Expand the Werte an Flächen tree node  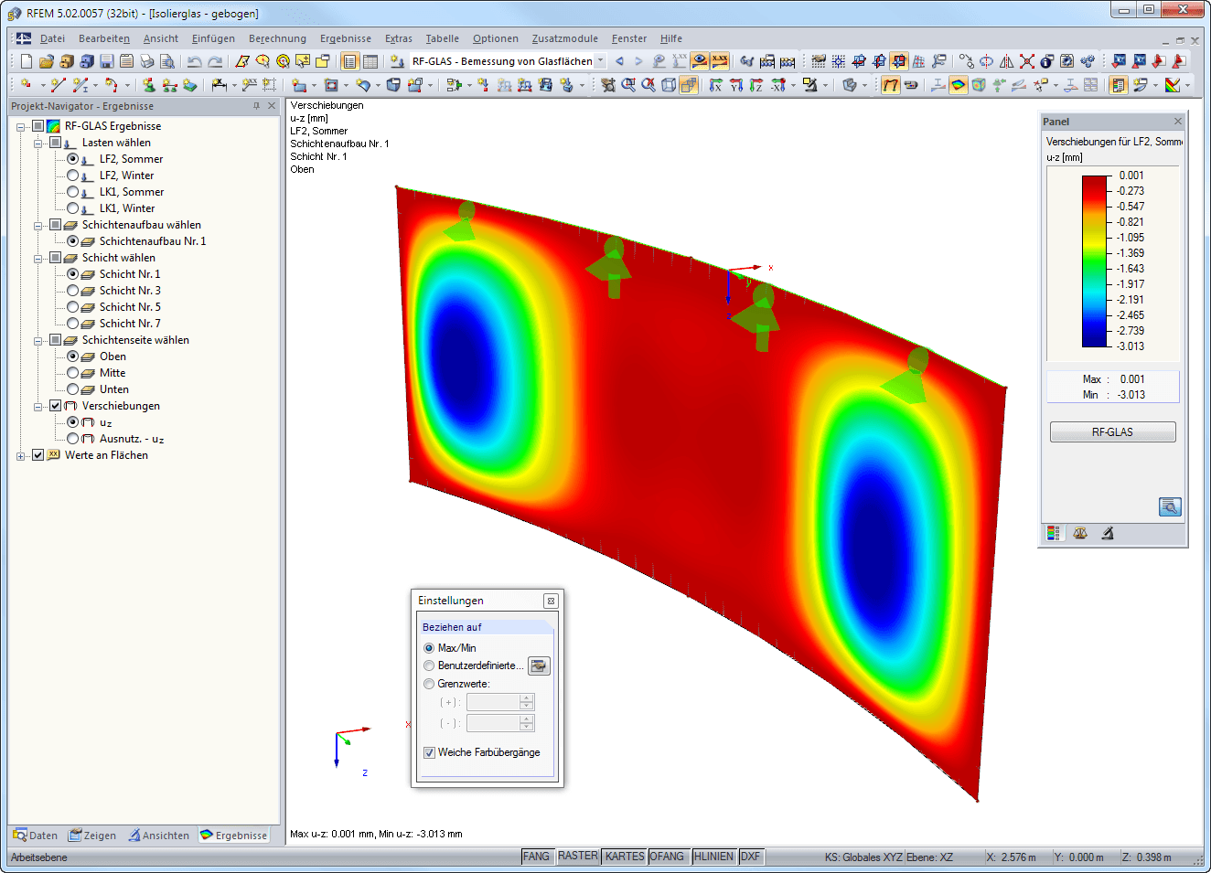click(x=19, y=454)
